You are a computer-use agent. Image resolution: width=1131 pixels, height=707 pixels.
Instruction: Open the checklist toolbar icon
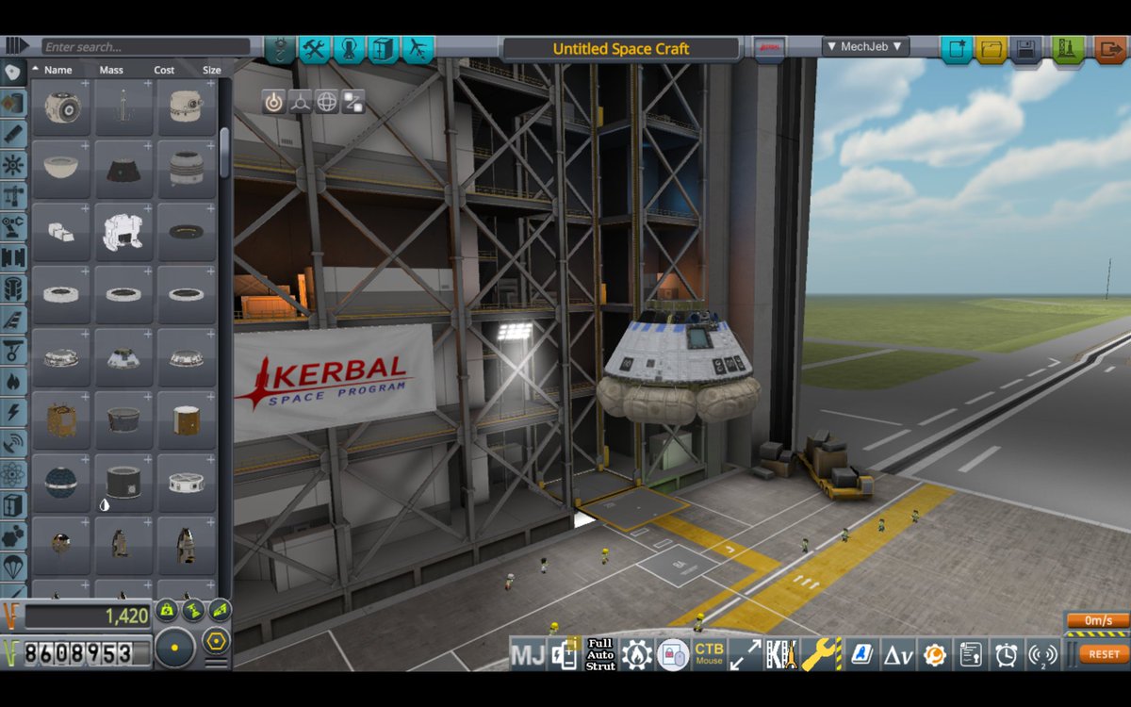click(970, 653)
